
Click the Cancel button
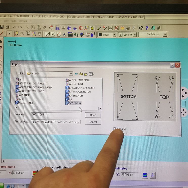[93, 122]
